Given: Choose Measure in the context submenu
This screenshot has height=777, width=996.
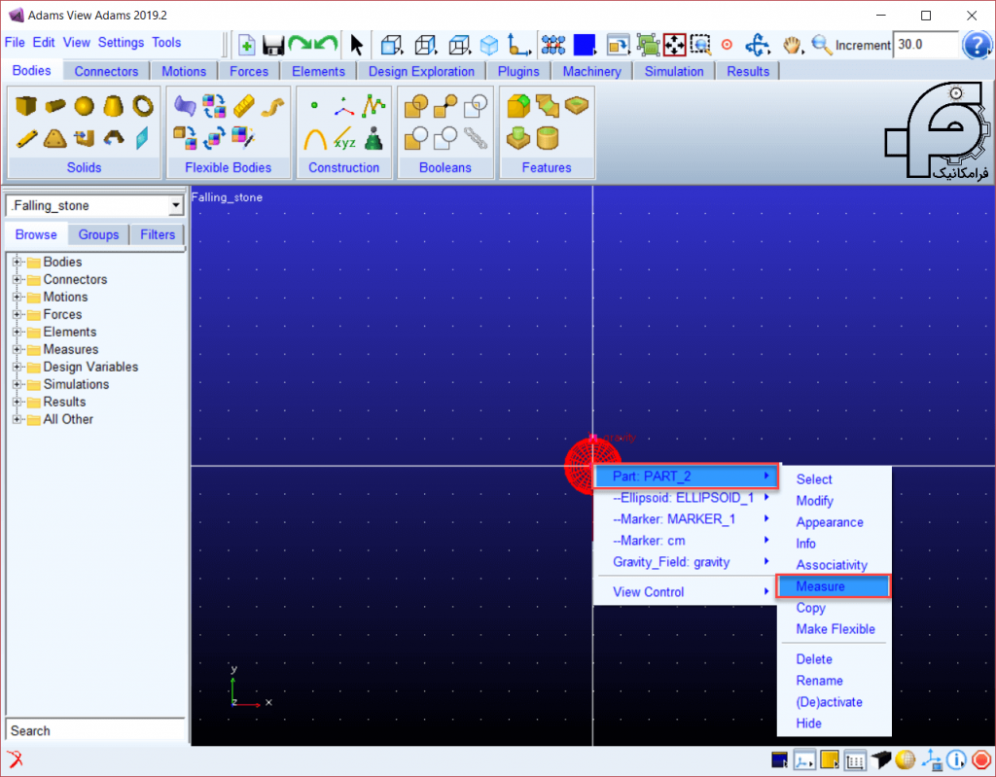Looking at the screenshot, I should pyautogui.click(x=834, y=585).
